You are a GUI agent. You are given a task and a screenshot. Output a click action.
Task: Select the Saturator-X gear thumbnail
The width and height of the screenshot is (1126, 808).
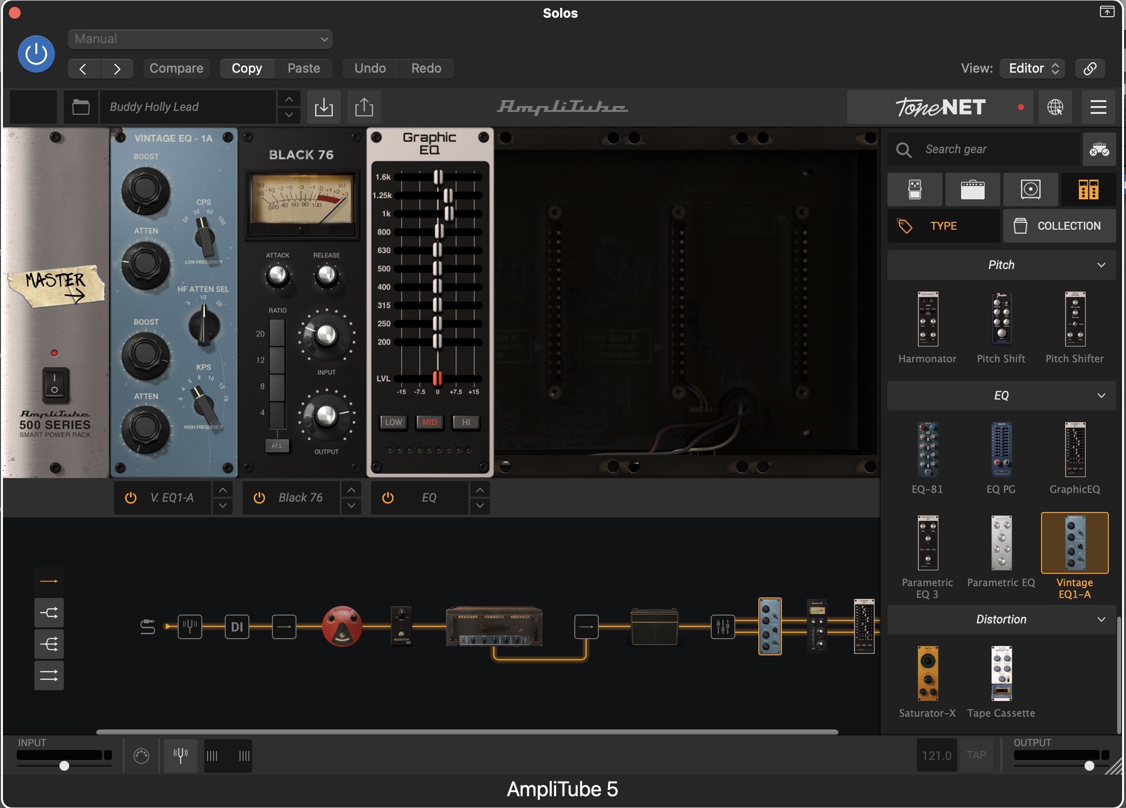pyautogui.click(x=927, y=673)
